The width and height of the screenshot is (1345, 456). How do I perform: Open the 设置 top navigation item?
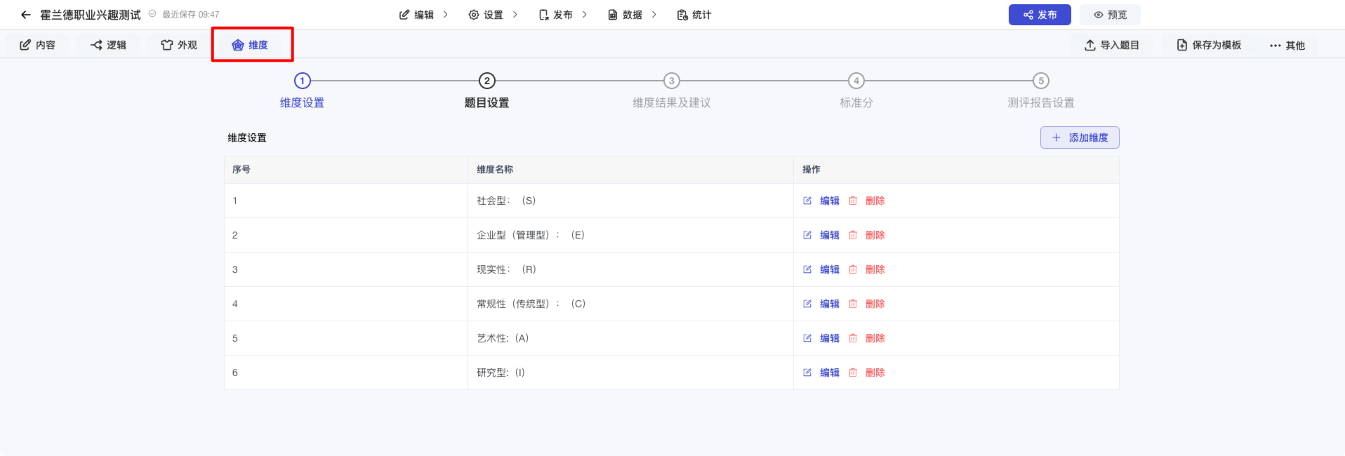click(x=486, y=15)
